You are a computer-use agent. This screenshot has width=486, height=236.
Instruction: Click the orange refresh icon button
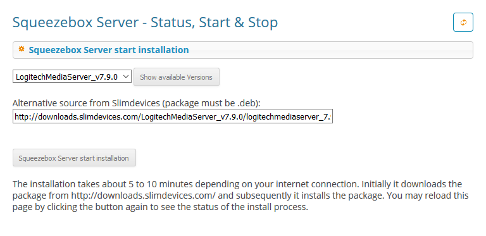point(463,22)
